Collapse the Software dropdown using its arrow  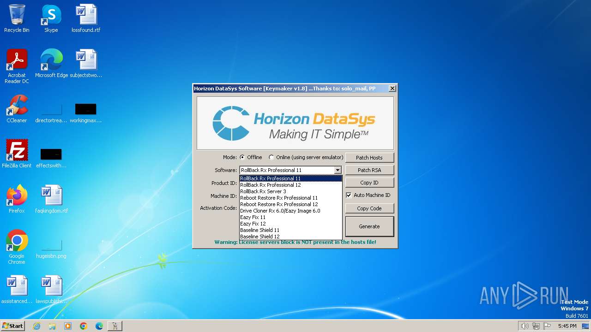(x=338, y=170)
